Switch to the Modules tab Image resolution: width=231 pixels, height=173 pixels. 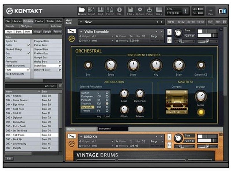(50, 21)
